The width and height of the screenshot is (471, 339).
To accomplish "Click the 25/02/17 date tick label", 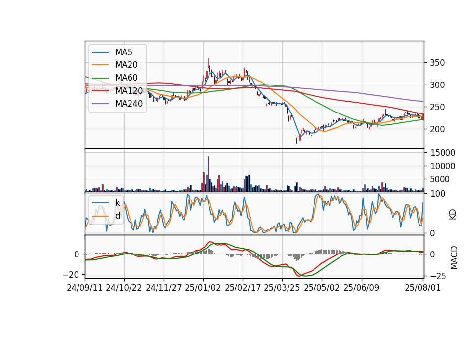I will 243,288.
